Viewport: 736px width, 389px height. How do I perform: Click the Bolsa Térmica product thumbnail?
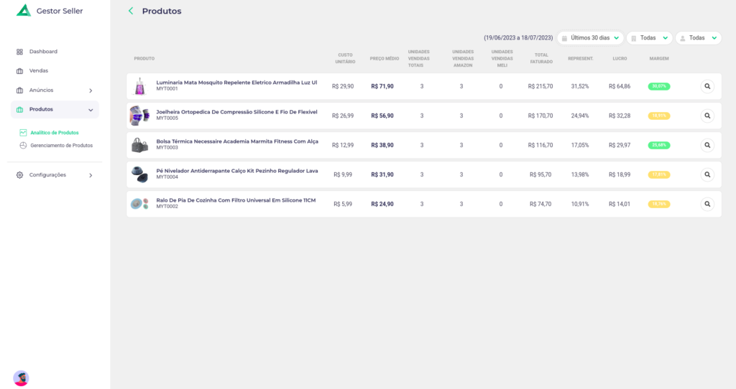139,145
